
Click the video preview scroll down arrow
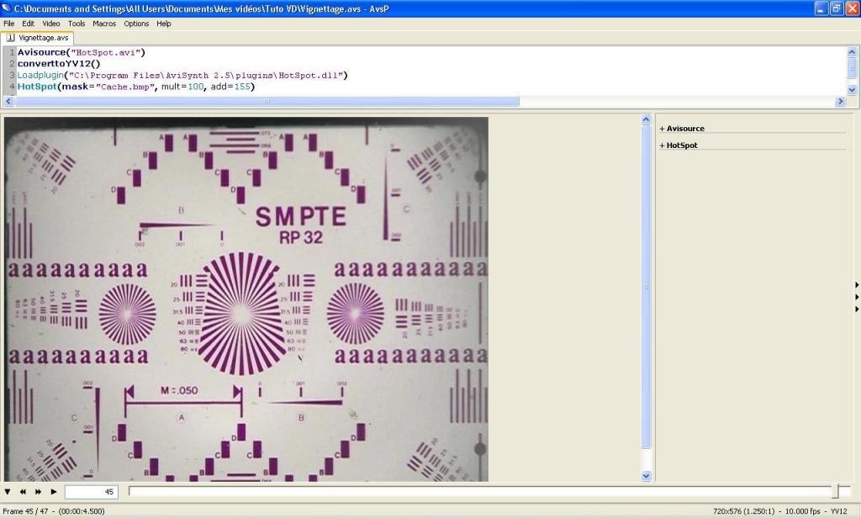(647, 476)
